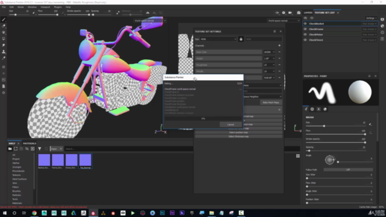Screen dimensions: 386x217
Task: Click the Bake Mesh Maps button
Action: [x=271, y=102]
